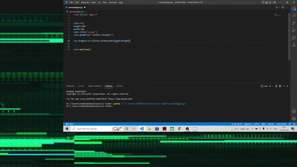Select the Python language mode status item
The image size is (297, 167).
[x=271, y=124]
